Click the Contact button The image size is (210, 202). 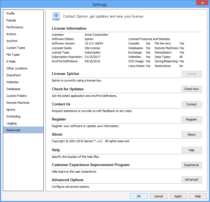click(x=192, y=104)
